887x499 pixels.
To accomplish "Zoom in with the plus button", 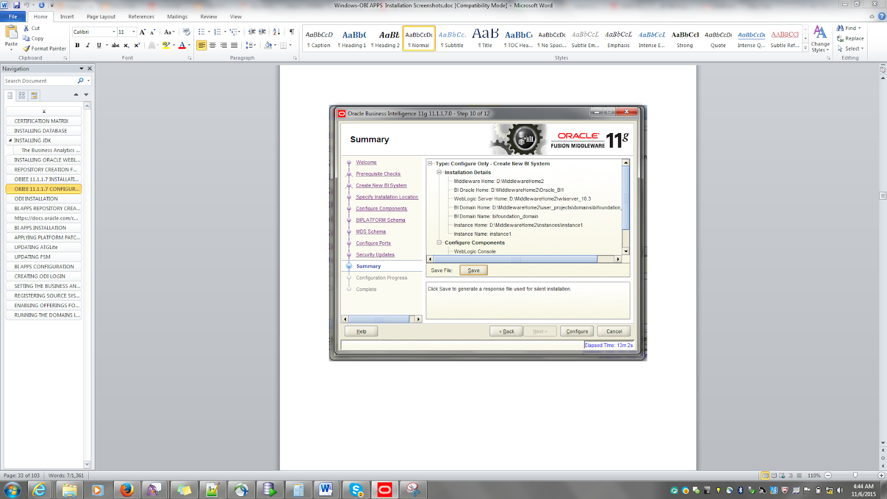I will (881, 476).
